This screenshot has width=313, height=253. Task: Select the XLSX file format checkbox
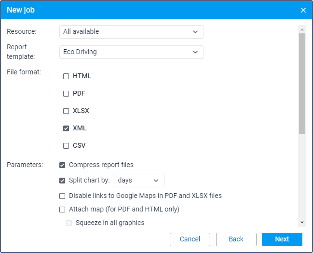point(66,111)
